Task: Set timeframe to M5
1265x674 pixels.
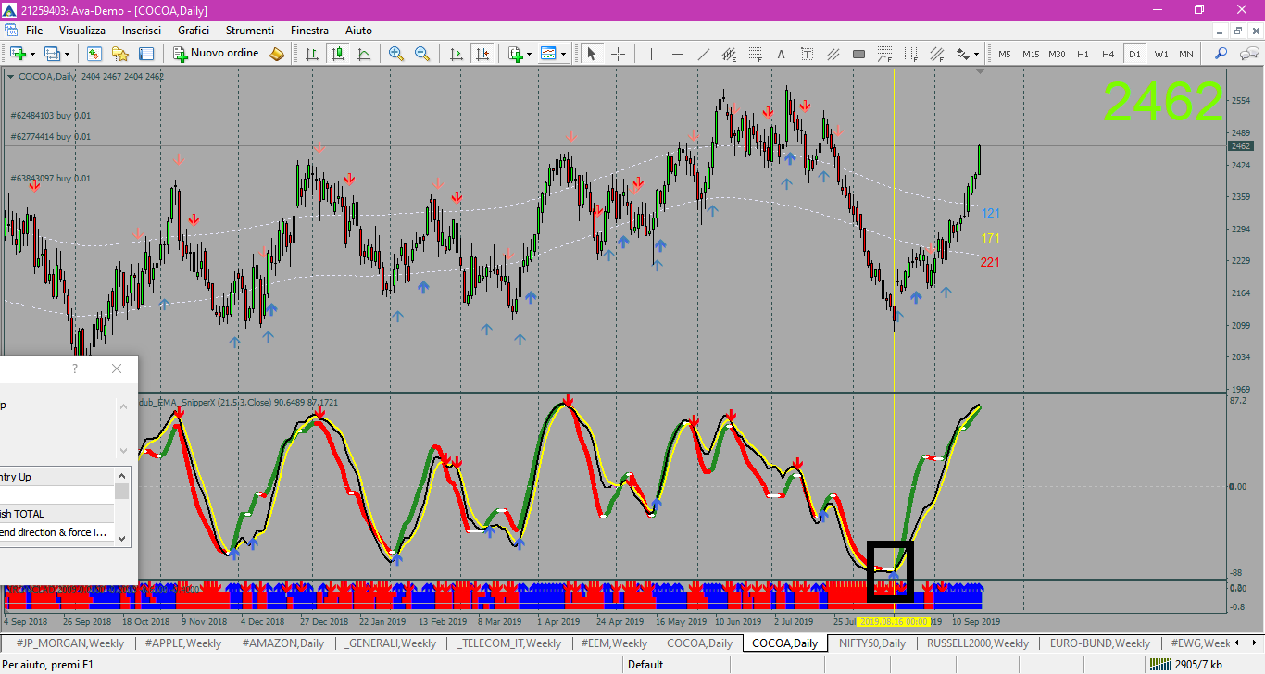Action: coord(1005,54)
